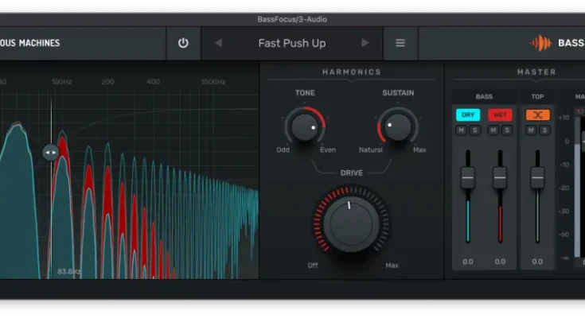The image size is (585, 318).
Task: Go to the previous preset arrow
Action: pos(219,43)
